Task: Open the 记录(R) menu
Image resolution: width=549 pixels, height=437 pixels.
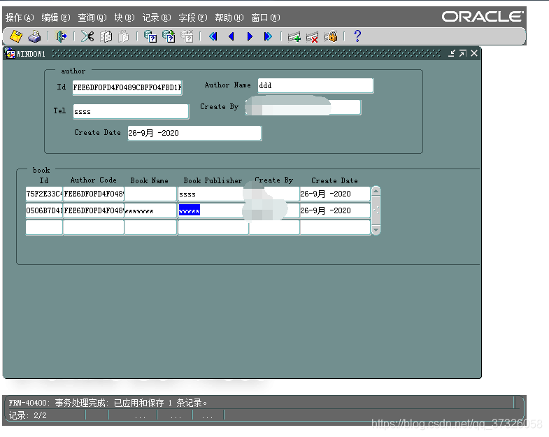Action: click(x=157, y=17)
